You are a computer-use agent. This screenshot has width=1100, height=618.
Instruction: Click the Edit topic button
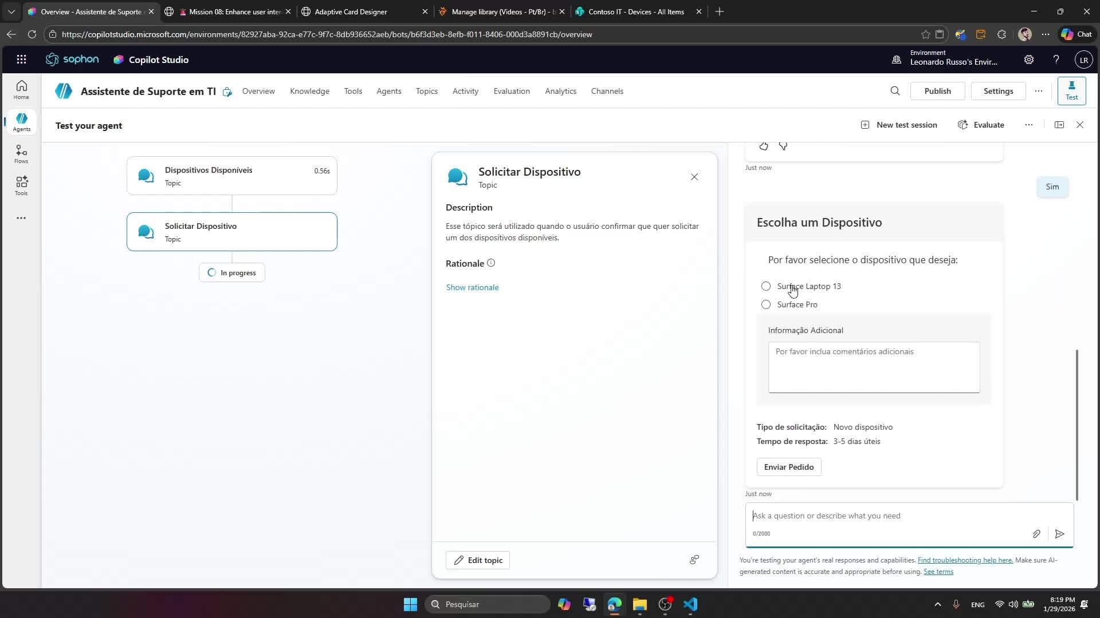pos(477,560)
